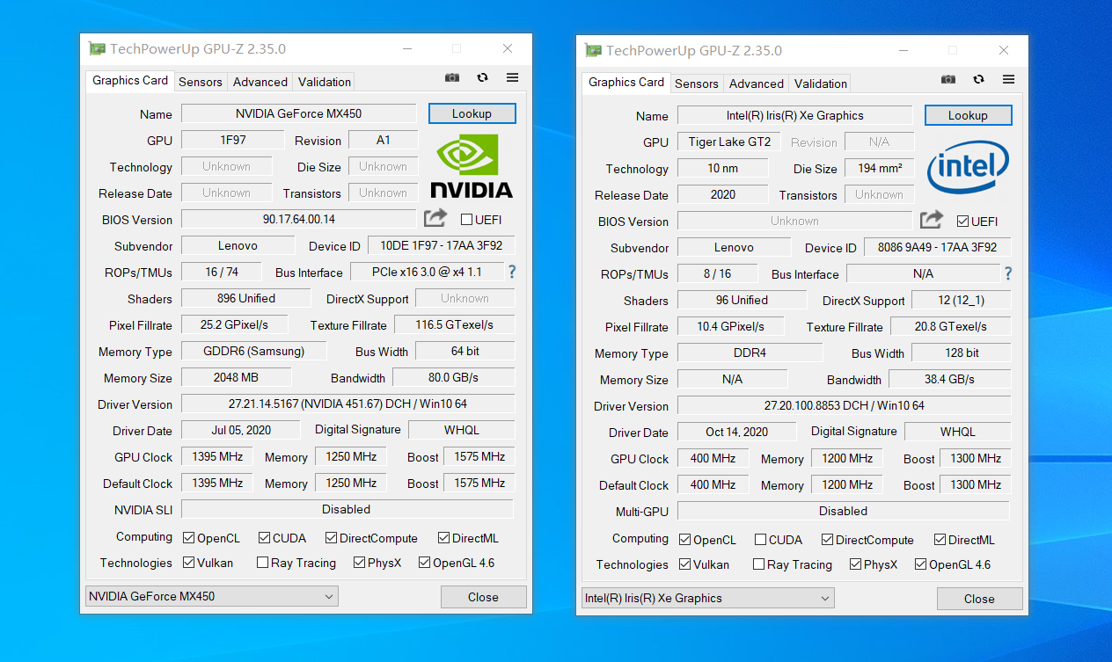Image resolution: width=1112 pixels, height=662 pixels.
Task: Take a screenshot in the NVIDIA GPU-Z window
Action: point(452,77)
